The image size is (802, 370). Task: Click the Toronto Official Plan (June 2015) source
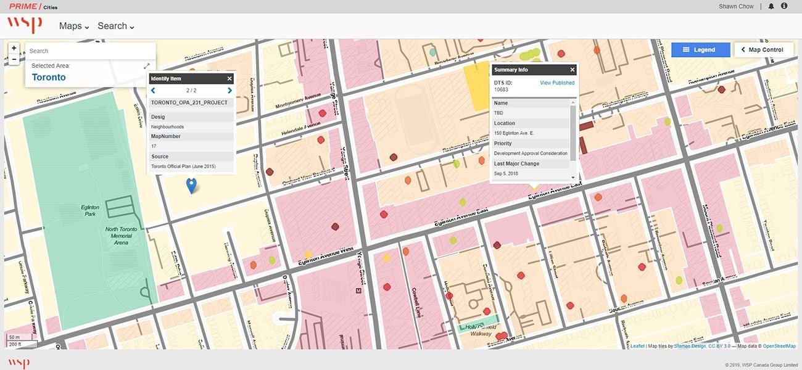pos(184,166)
